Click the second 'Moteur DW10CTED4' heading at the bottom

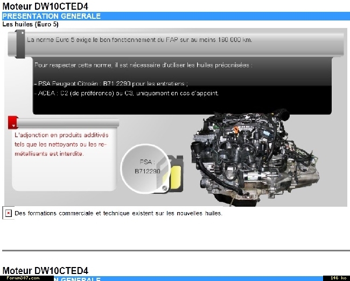[45, 271]
